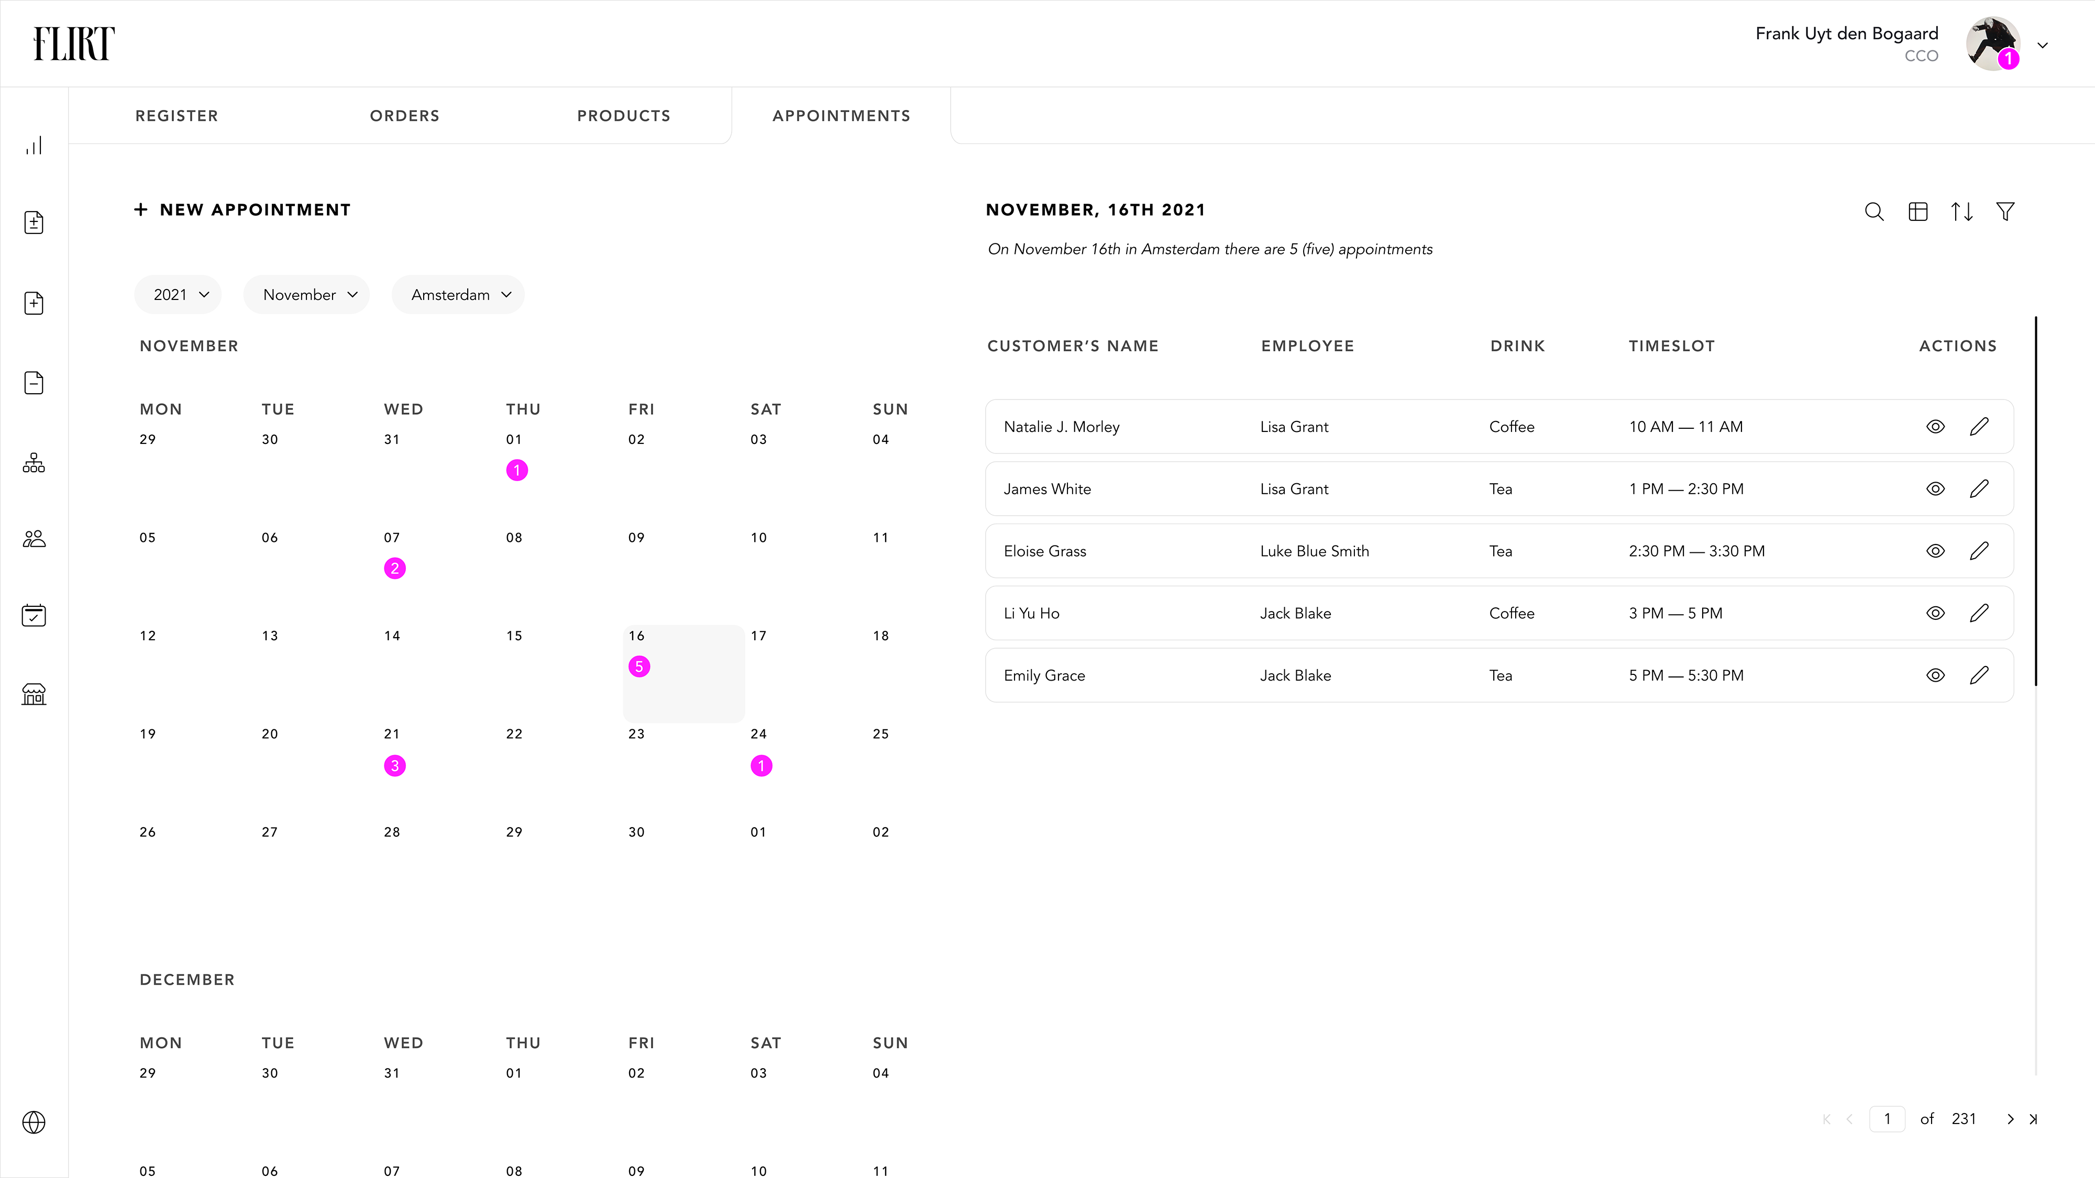Switch to table layout view icon
2095x1178 pixels.
[1917, 212]
